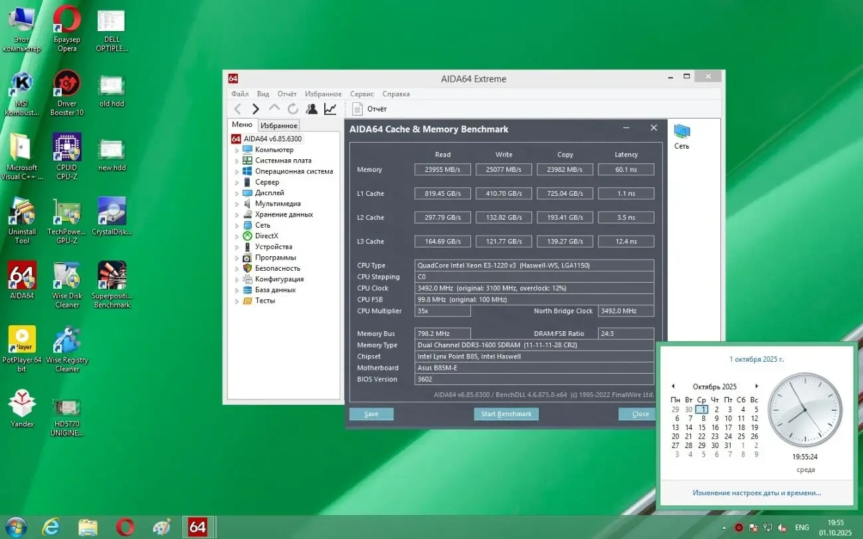Click the refresh icon in AIDA64 toolbar
Image resolution: width=863 pixels, height=539 pixels.
click(293, 109)
